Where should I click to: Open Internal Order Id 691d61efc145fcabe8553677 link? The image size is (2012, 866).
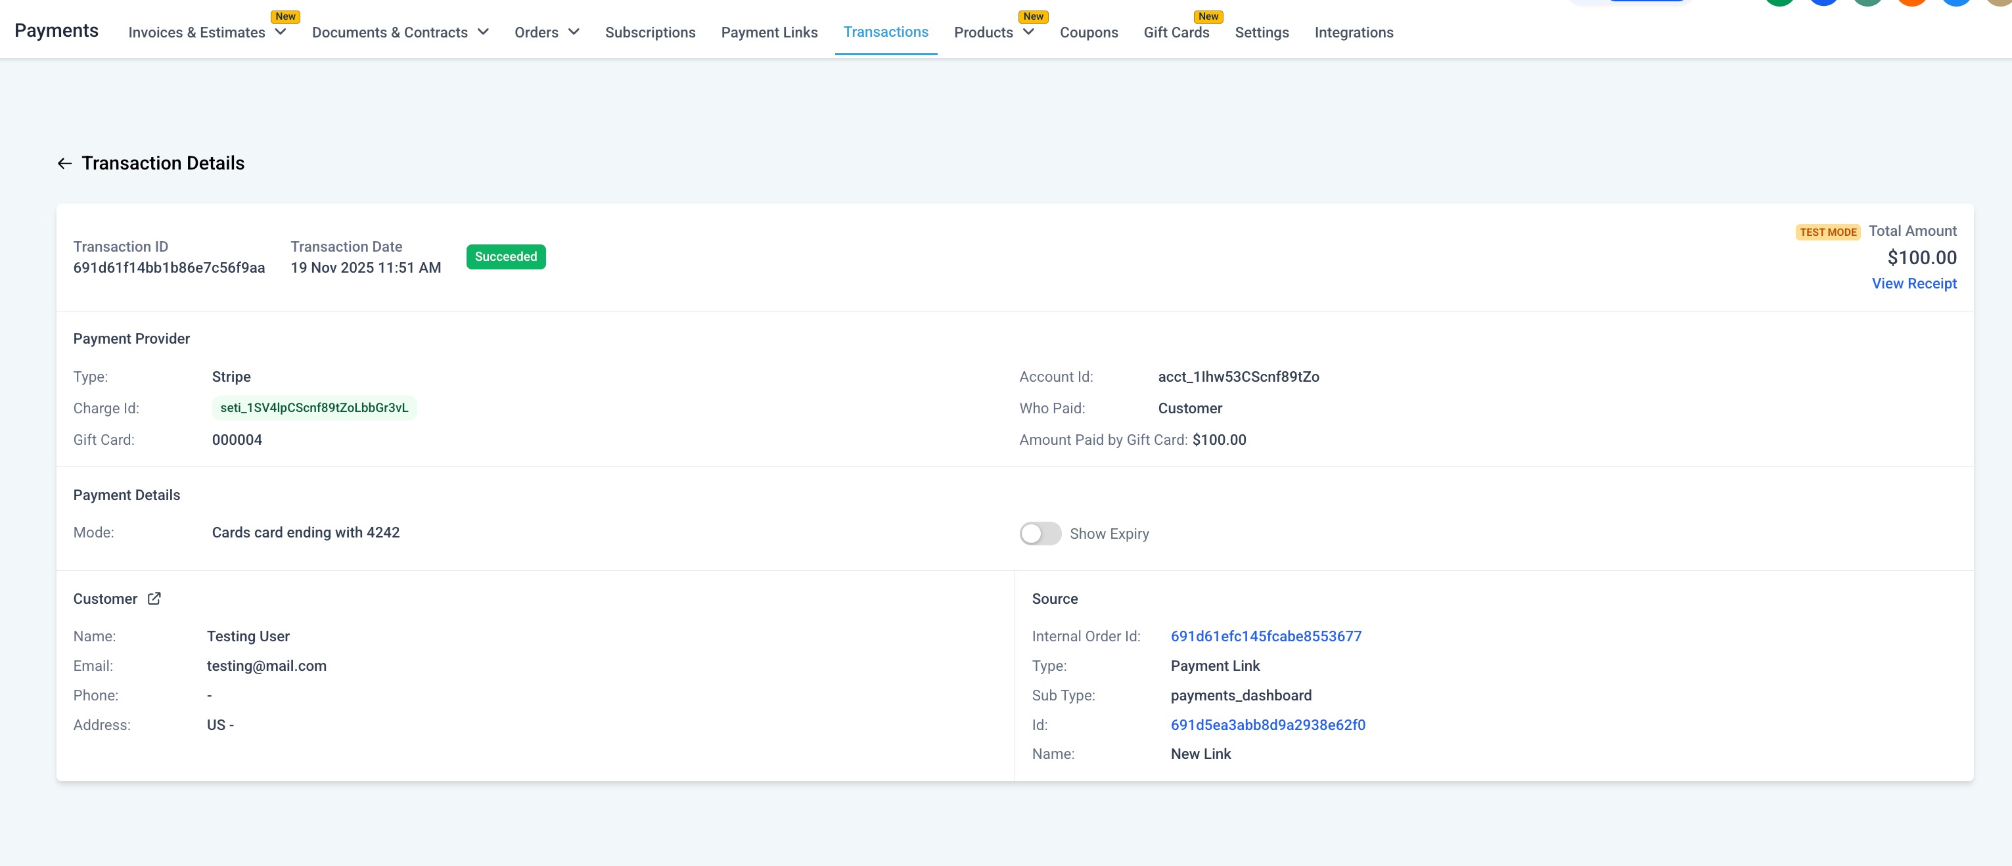[1266, 635]
